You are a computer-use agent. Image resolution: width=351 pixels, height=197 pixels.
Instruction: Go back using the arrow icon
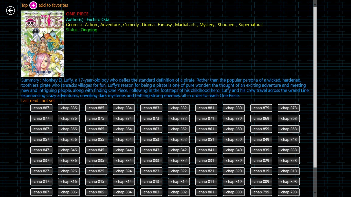(11, 11)
